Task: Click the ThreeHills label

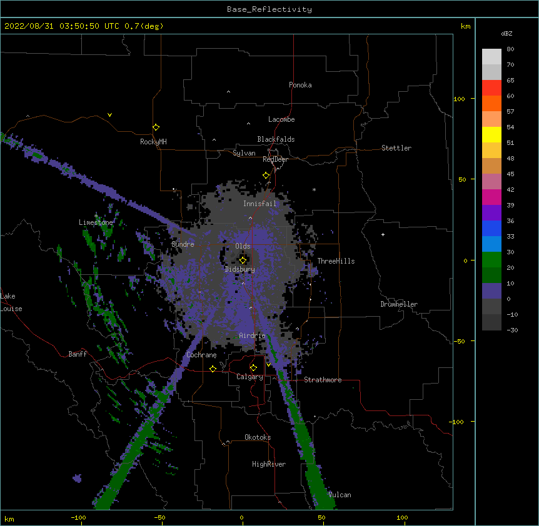Action: (x=336, y=261)
